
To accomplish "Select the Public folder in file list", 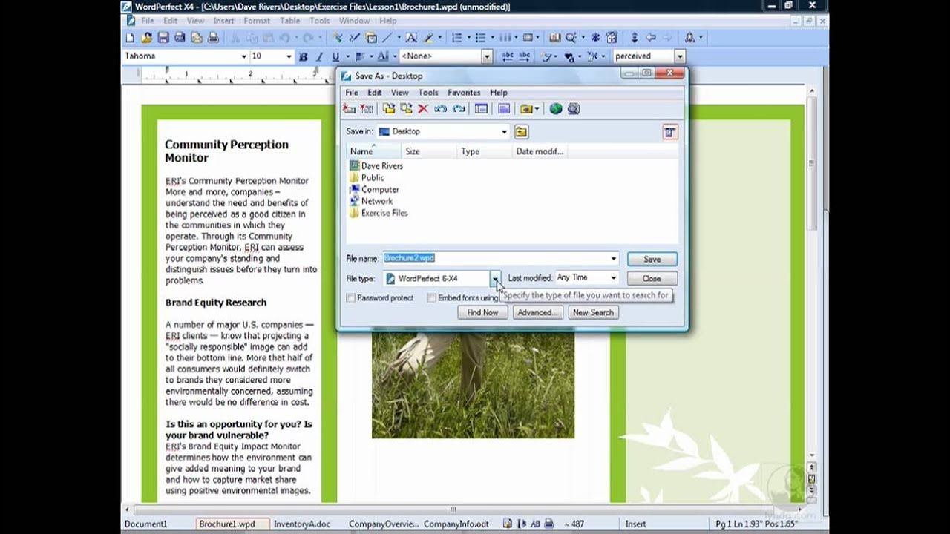I will (367, 178).
